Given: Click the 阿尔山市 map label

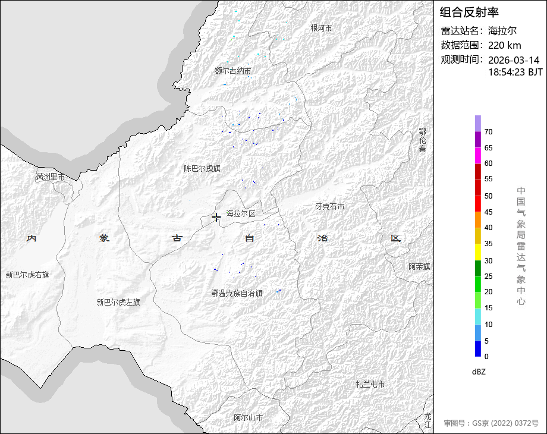Looking at the screenshot, I should click(x=249, y=417).
